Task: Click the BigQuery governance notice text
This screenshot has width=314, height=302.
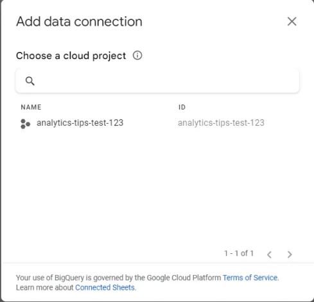Action: tap(118, 278)
